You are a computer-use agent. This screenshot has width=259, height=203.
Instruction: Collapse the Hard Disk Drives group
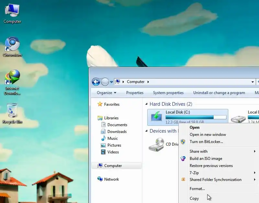pos(146,104)
